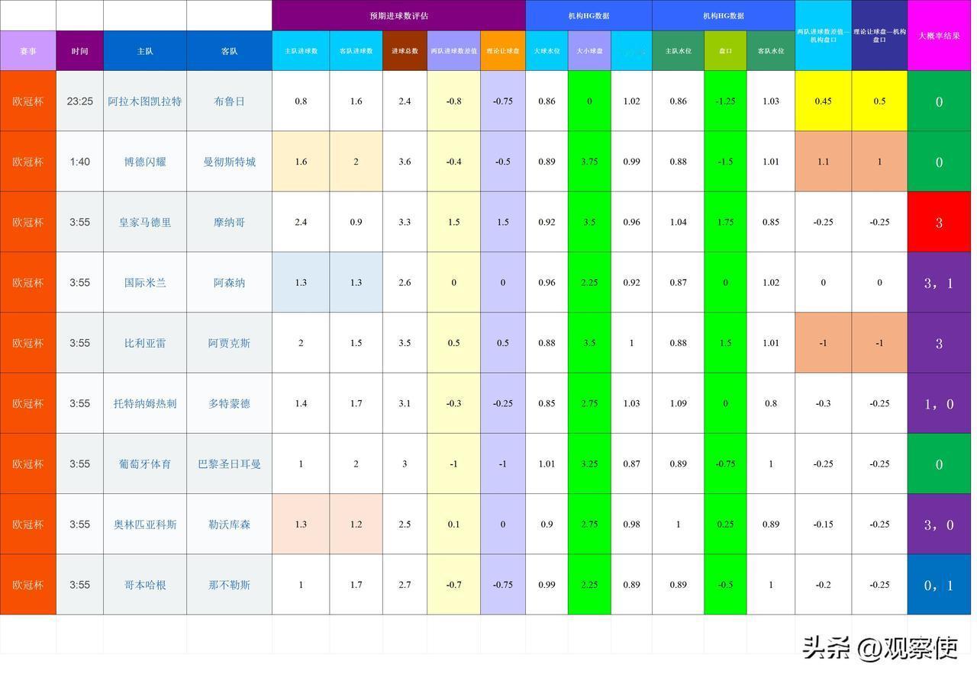Click the red result cell showing 3
The image size is (977, 680).
coord(939,222)
